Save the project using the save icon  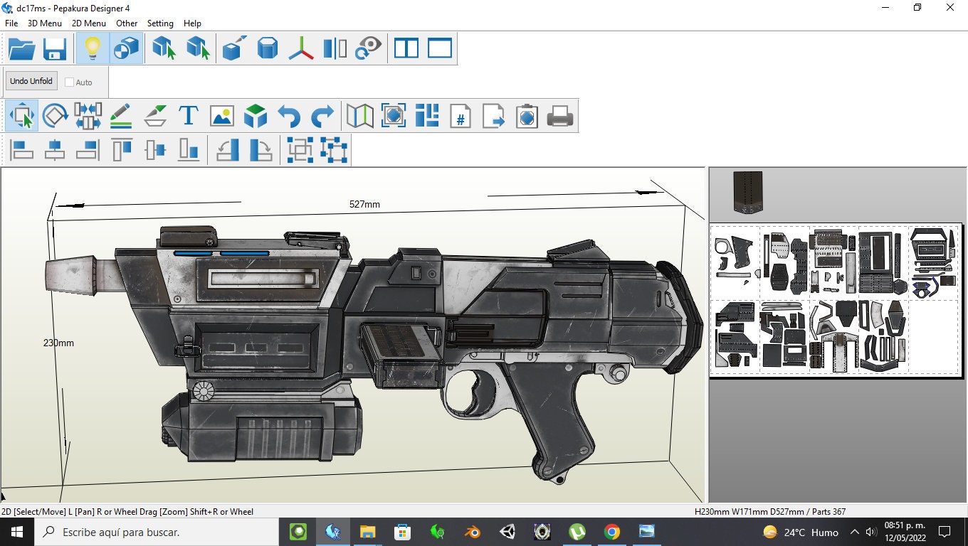[54, 48]
